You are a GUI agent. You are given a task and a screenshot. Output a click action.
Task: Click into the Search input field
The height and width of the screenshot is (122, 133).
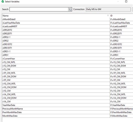click(39, 9)
